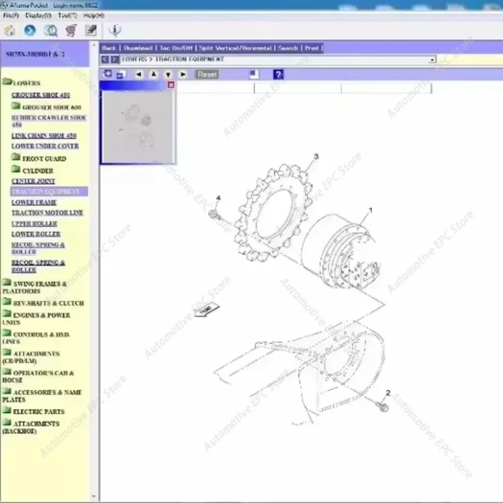Click the notes/edit document icon in toolbar

coord(90,29)
